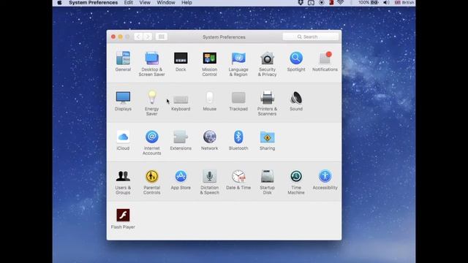Close the System Preferences window
Image resolution: width=468 pixels, height=263 pixels.
pos(113,37)
